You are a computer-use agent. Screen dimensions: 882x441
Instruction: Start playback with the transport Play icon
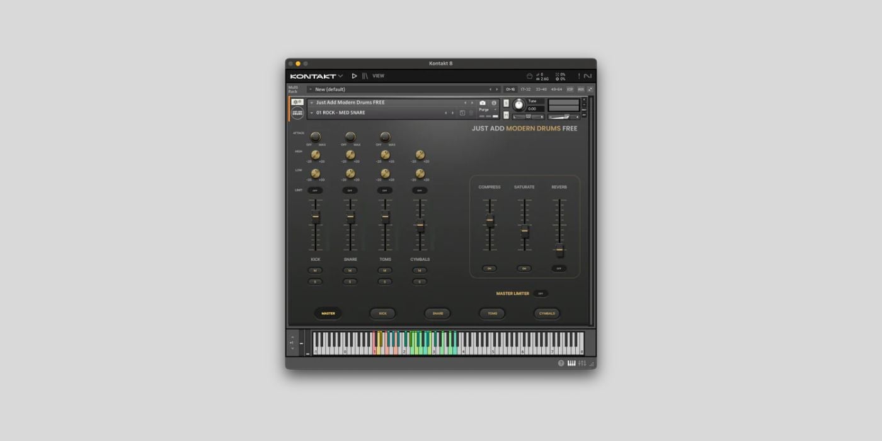pyautogui.click(x=355, y=76)
